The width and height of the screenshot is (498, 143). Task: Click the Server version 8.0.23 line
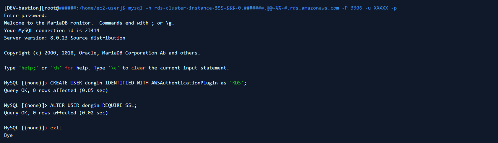(64, 38)
